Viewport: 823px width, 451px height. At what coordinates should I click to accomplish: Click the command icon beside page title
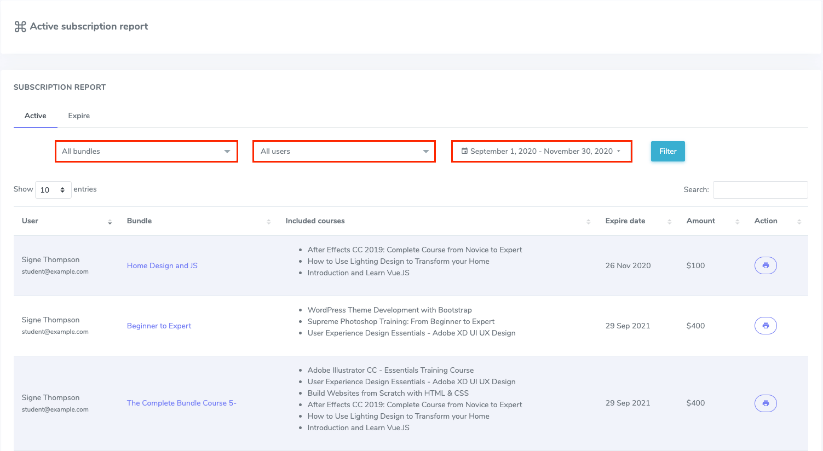click(20, 27)
